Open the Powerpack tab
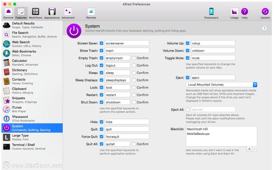275x170 pixels. tap(211, 13)
